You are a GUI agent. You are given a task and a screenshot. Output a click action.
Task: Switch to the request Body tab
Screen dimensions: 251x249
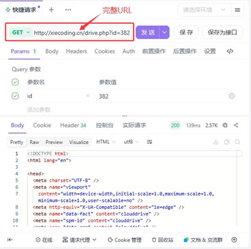(x=52, y=52)
